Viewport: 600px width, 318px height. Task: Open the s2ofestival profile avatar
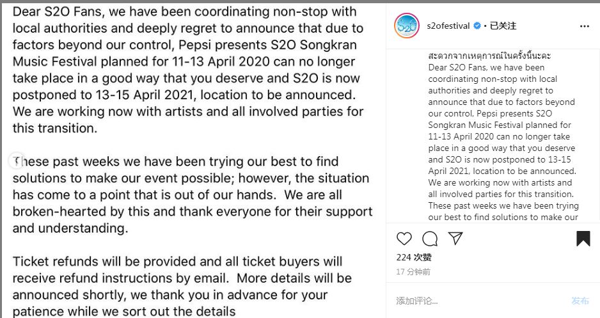pos(407,26)
